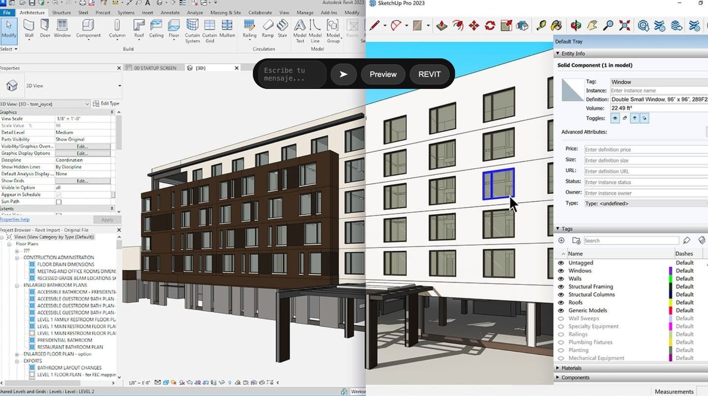Click Edit Type in Properties
708x396 pixels.
106,104
